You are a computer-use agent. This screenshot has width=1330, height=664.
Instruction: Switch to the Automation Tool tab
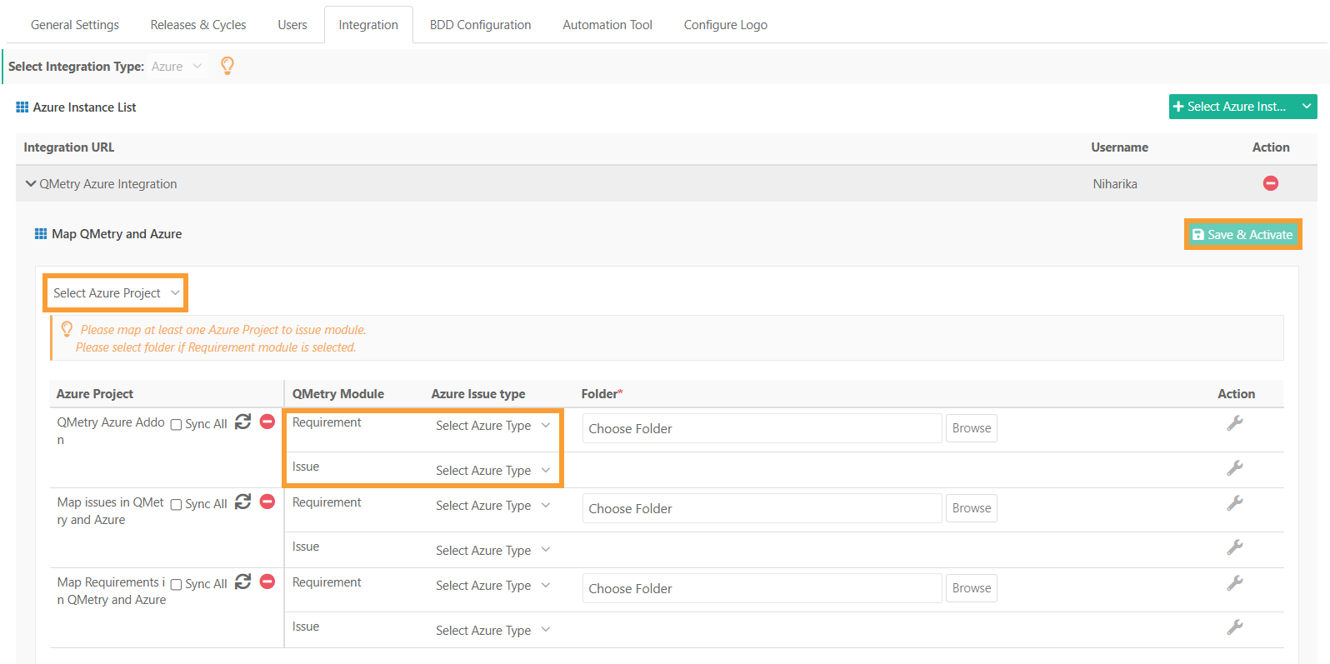click(607, 25)
